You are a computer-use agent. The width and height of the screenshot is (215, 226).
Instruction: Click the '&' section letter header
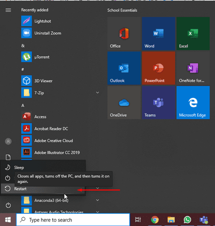point(23,46)
